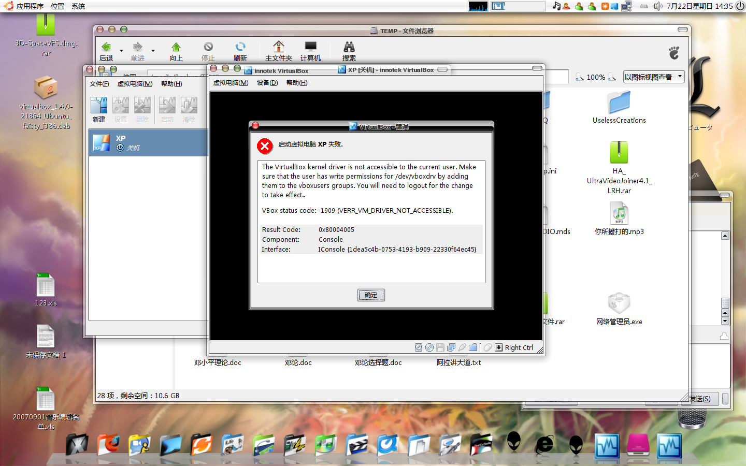Open the 以图标视图查看 view mode dropdown
Image resolution: width=746 pixels, height=466 pixels.
pyautogui.click(x=654, y=77)
